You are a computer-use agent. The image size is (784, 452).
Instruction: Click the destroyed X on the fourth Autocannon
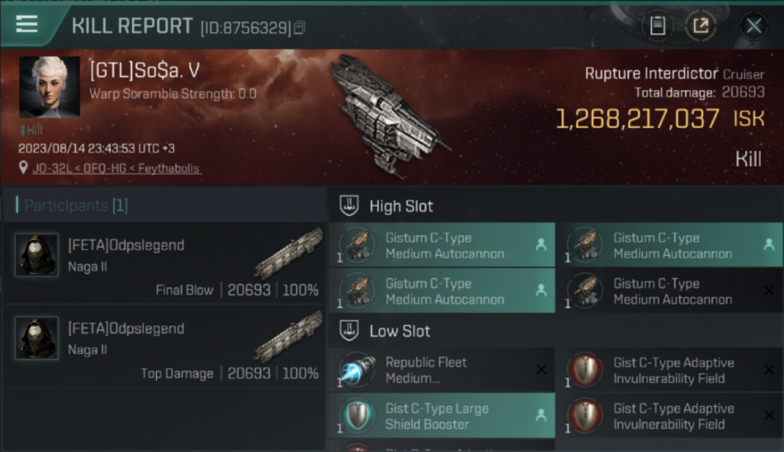(768, 290)
